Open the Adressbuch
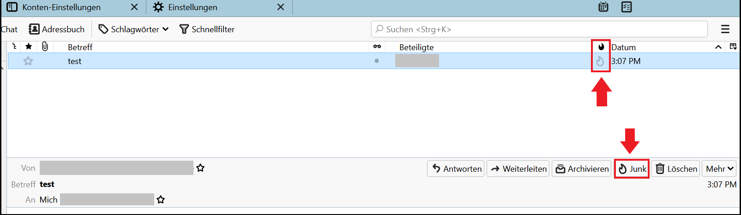The height and width of the screenshot is (215, 741). tap(57, 29)
